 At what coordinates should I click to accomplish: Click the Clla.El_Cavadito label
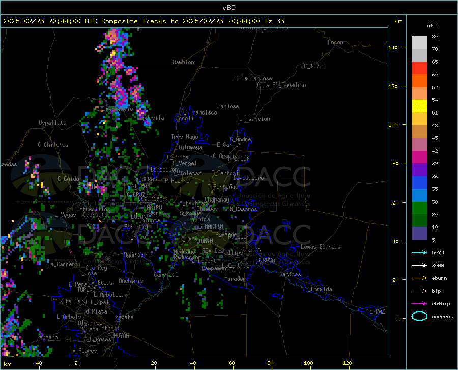[x=281, y=85]
